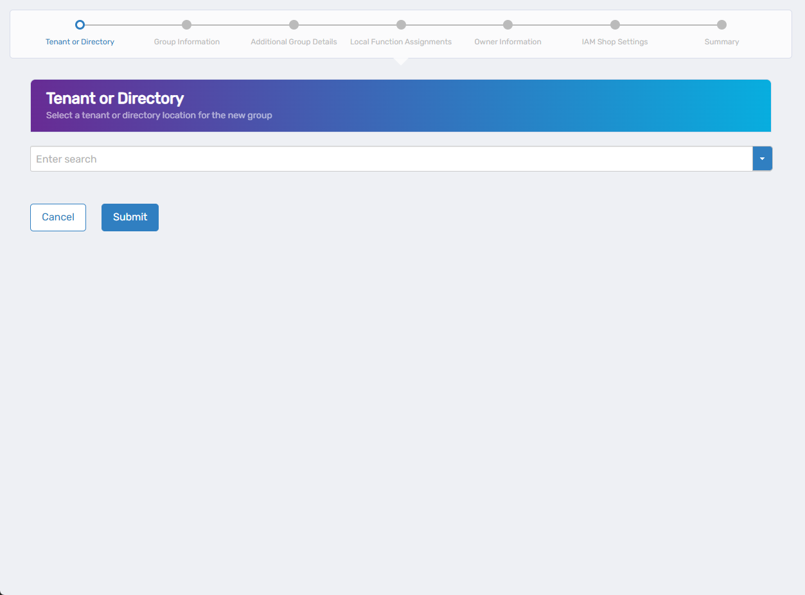Screen dimensions: 805x595
Task: Cancel the group creation wizard
Action: (58, 217)
